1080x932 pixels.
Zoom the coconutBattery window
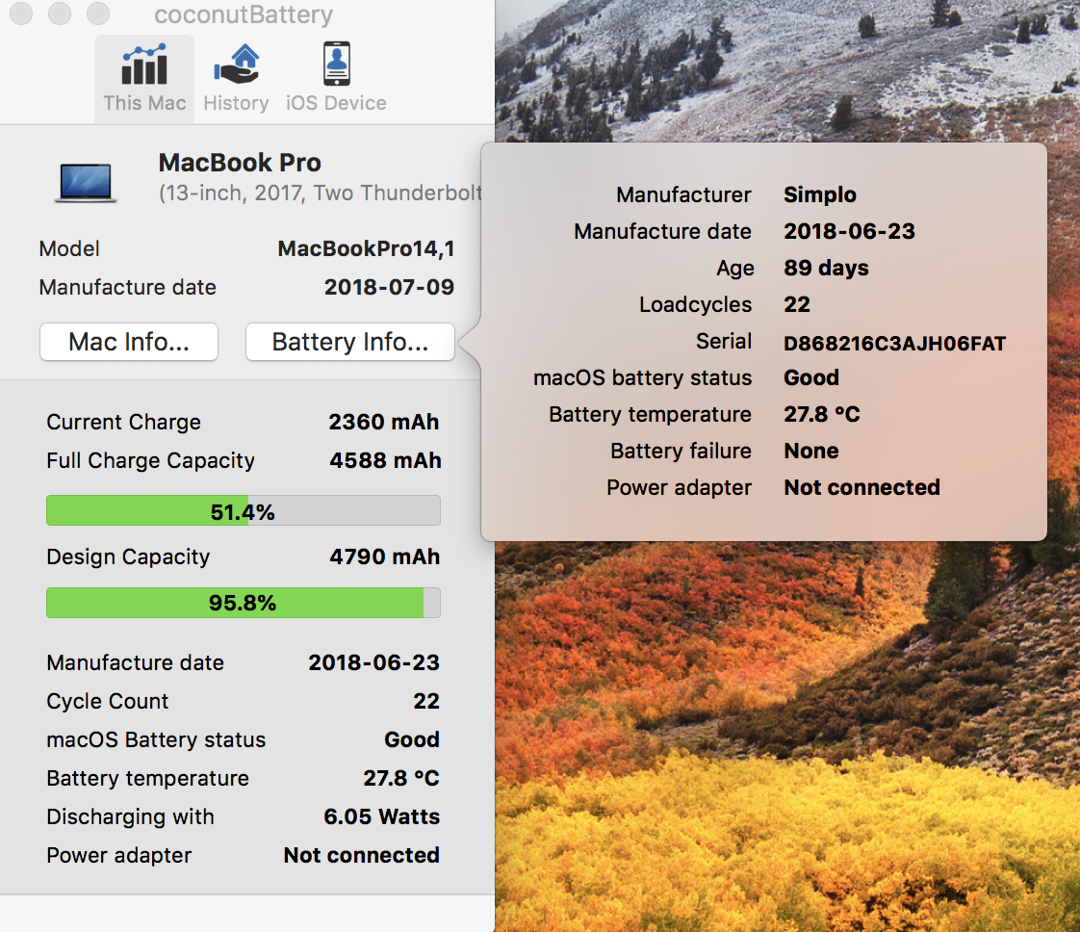point(97,13)
